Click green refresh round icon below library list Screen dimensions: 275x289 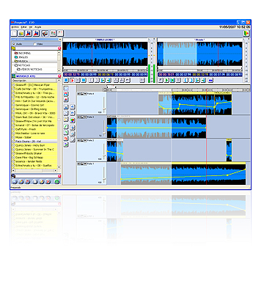[57, 182]
